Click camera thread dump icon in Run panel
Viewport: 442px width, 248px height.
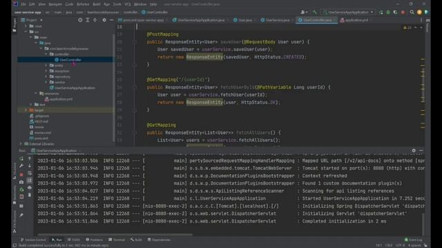coord(21,182)
